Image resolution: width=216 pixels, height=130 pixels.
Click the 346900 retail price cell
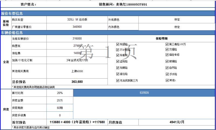[77, 27]
